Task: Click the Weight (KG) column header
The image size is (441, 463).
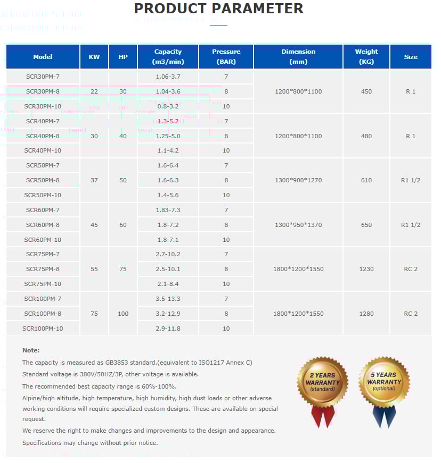Action: [x=366, y=57]
